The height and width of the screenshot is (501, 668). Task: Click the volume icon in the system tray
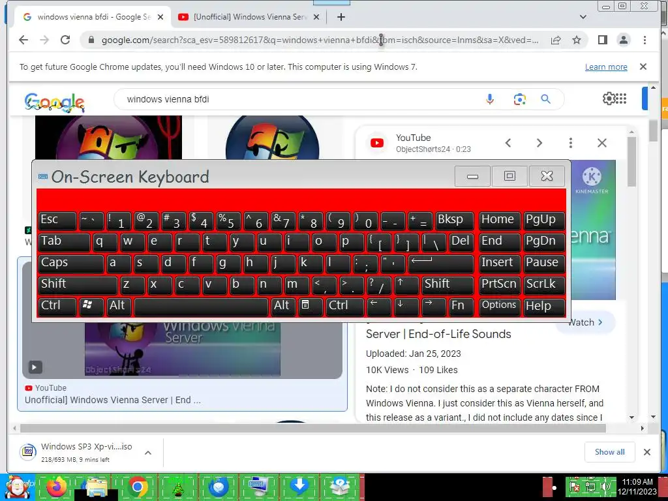(x=605, y=487)
